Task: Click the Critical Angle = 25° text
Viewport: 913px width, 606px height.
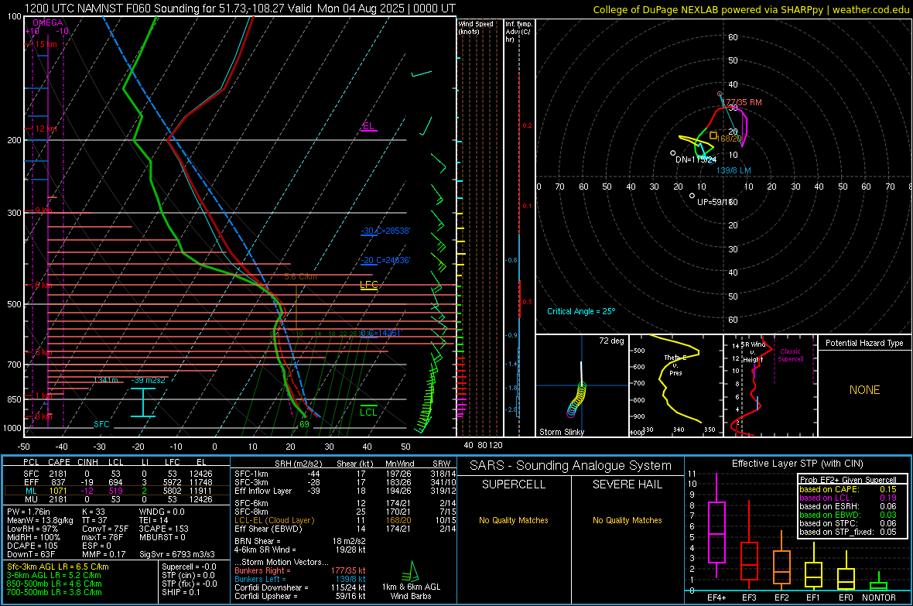Action: point(581,311)
